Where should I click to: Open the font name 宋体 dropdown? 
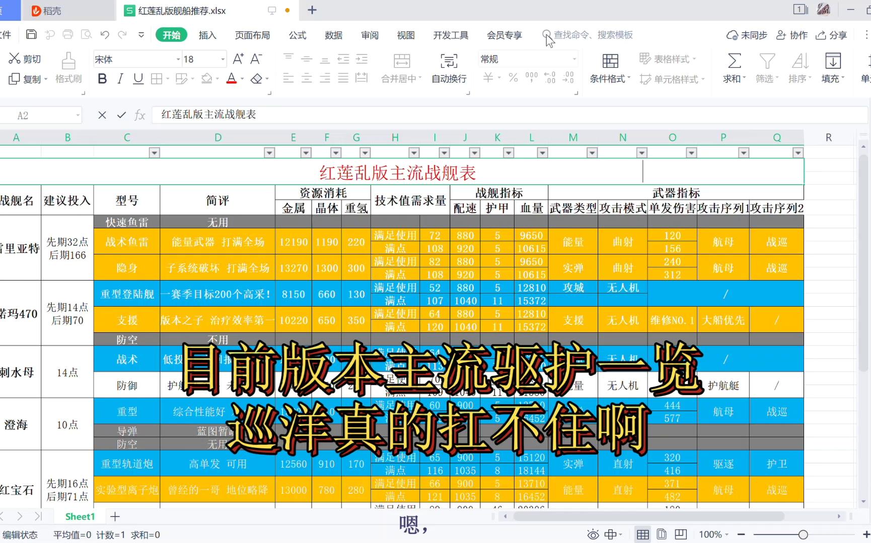click(178, 59)
